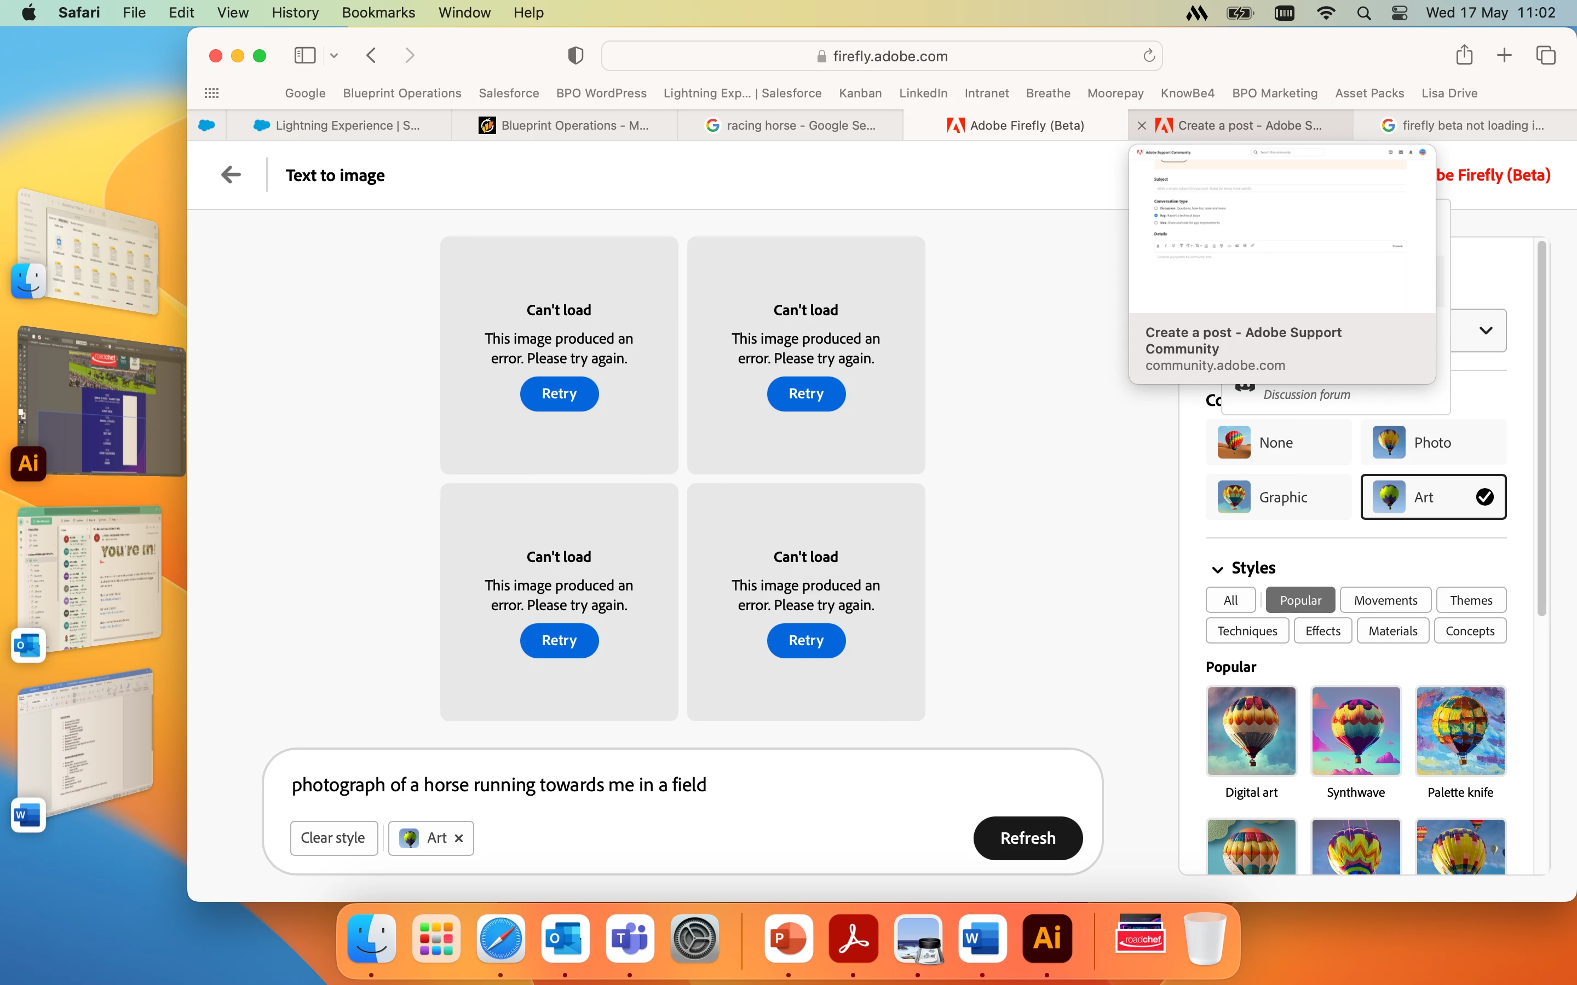Select the Photo content type
The width and height of the screenshot is (1577, 985).
pos(1433,442)
